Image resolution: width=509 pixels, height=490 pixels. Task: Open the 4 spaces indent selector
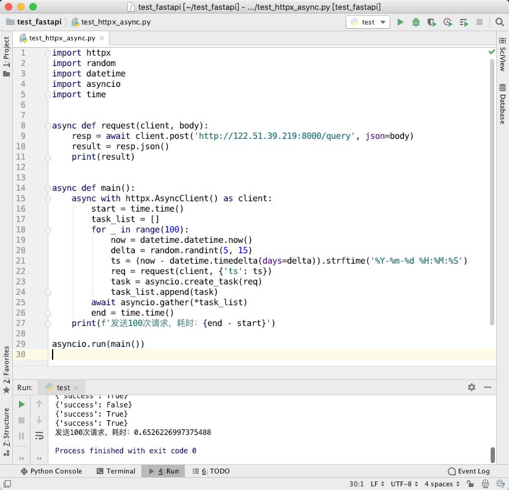point(442,484)
